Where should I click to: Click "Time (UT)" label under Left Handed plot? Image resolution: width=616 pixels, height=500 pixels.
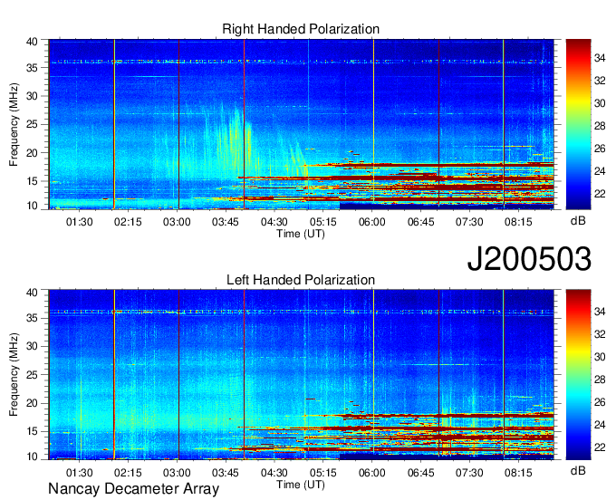301,485
